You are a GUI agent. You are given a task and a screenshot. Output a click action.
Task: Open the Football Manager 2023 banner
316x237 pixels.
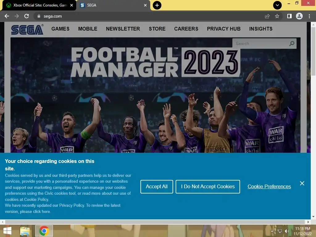156,95
